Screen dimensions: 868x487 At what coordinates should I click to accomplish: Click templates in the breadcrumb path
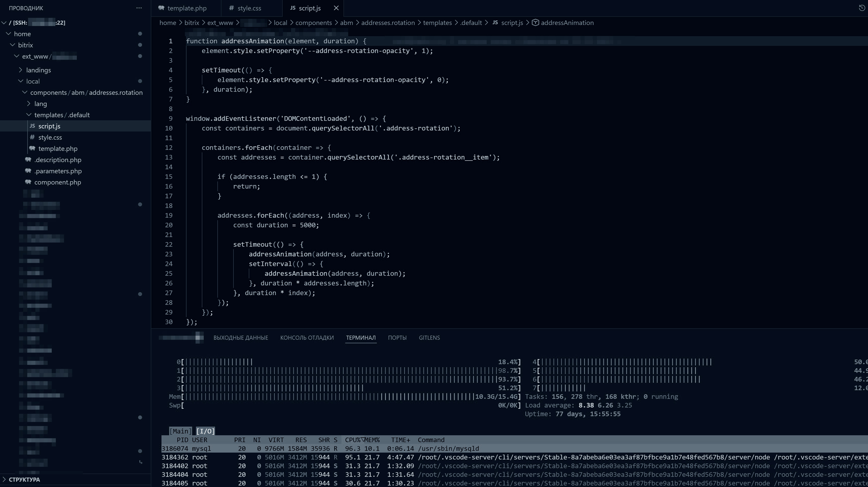click(437, 22)
